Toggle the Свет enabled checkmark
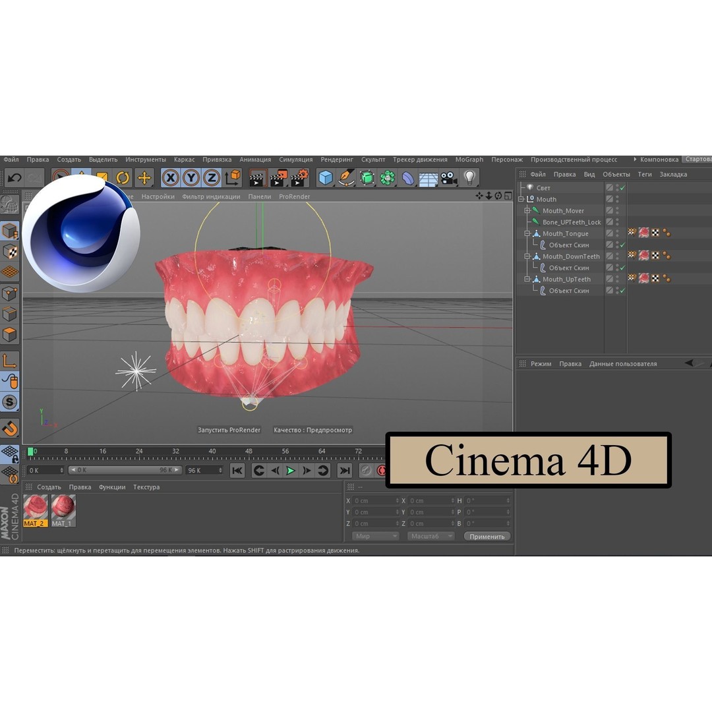The width and height of the screenshot is (712, 712). pyautogui.click(x=622, y=187)
